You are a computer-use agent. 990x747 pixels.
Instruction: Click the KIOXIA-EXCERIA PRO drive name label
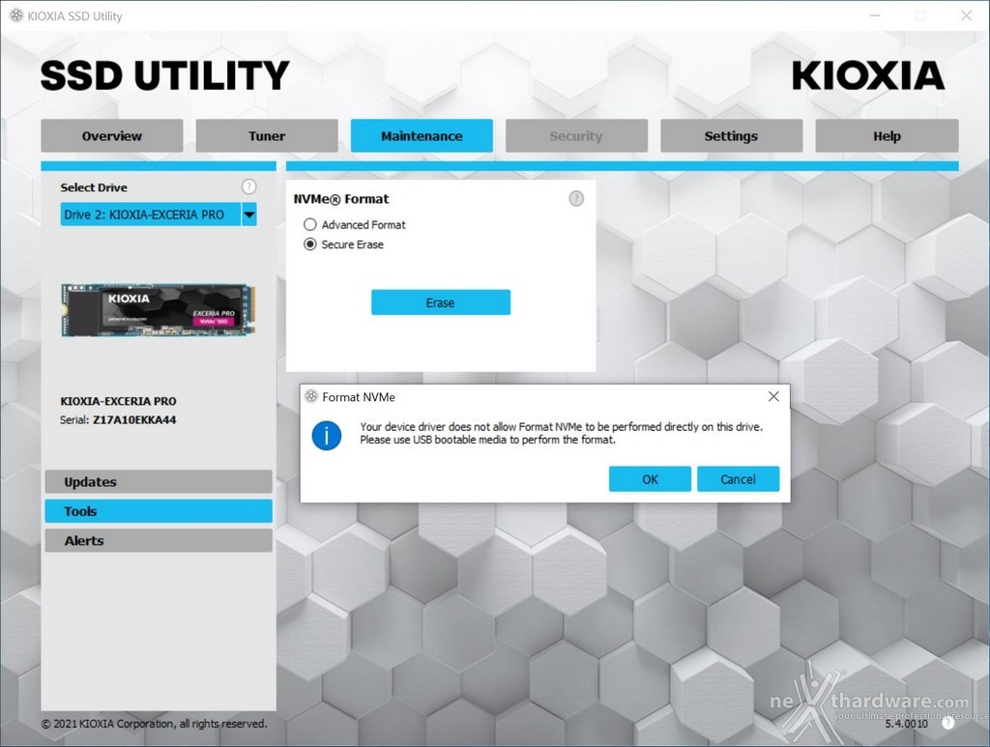coord(118,401)
